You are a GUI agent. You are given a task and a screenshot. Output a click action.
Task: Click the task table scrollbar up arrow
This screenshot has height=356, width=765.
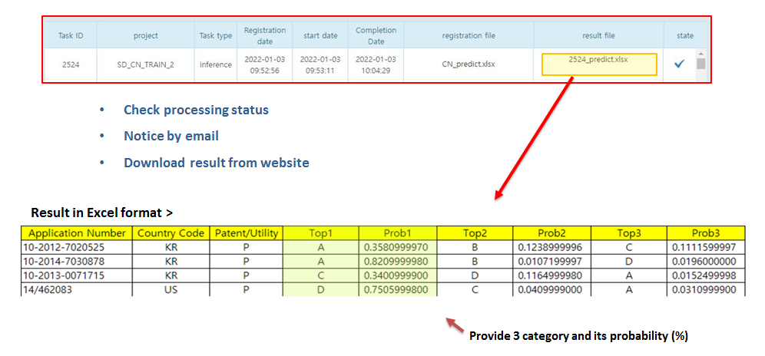point(700,53)
